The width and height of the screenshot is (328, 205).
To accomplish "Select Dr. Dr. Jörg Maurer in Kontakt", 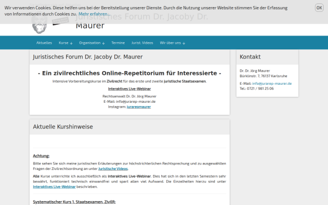I will (255, 71).
